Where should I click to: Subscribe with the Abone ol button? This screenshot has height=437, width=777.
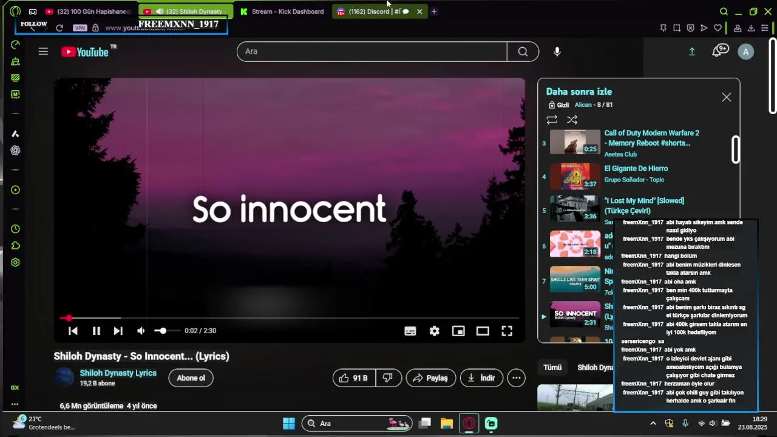click(191, 378)
